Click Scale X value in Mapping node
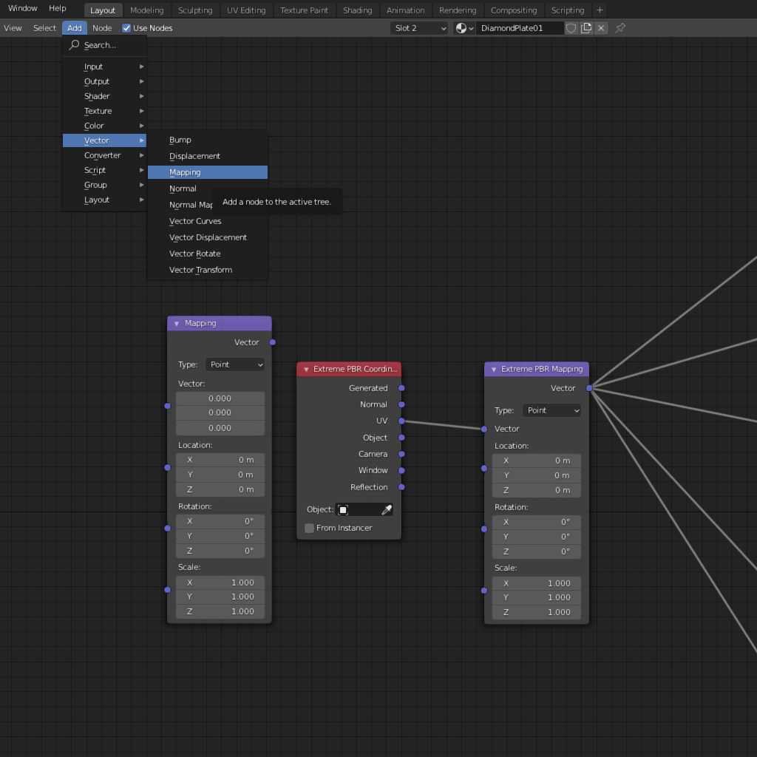The height and width of the screenshot is (757, 757). pos(220,583)
